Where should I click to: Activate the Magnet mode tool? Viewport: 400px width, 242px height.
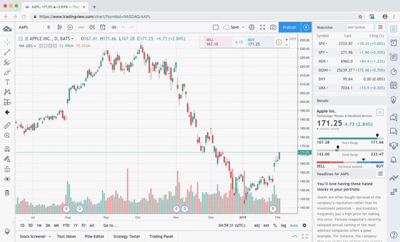pos(7,149)
